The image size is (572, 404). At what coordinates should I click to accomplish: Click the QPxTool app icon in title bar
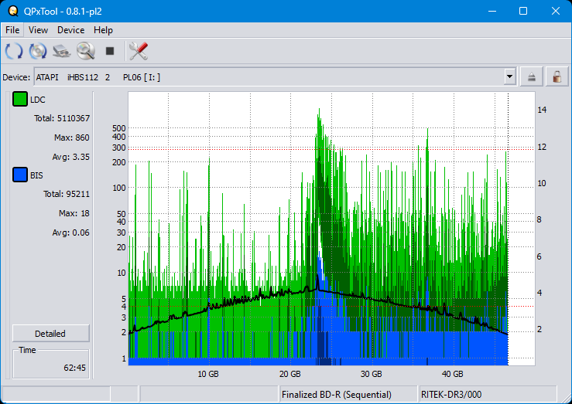pos(13,11)
